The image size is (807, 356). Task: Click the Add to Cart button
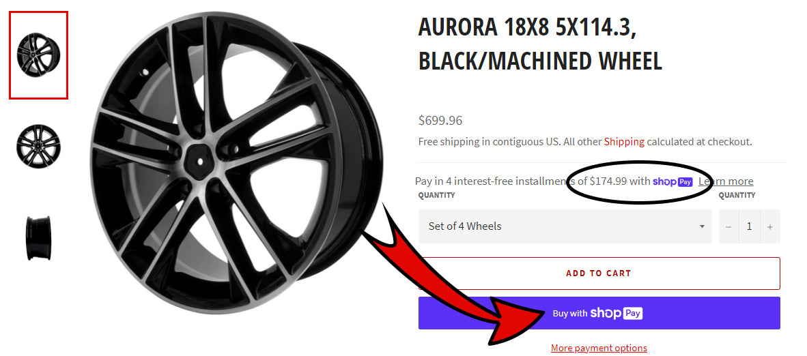tap(599, 273)
